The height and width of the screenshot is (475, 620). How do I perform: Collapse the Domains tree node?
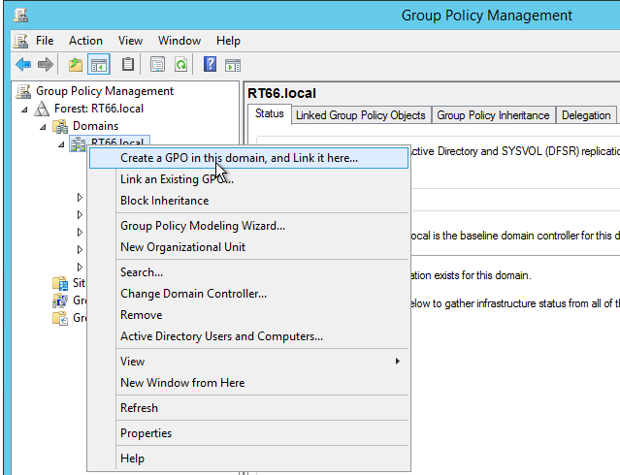(43, 127)
